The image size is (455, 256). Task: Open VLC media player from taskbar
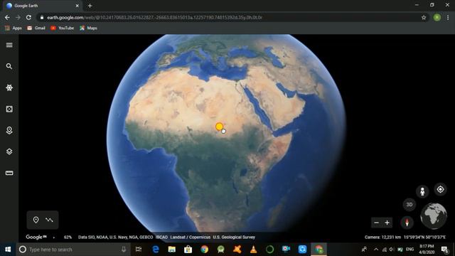point(253,250)
